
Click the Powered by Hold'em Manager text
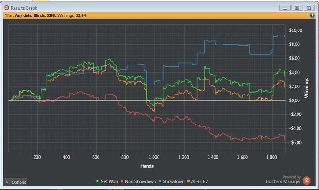283,180
